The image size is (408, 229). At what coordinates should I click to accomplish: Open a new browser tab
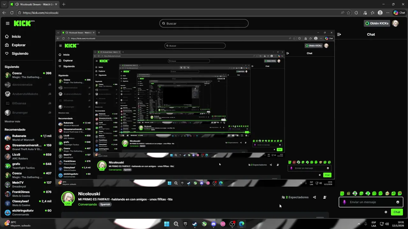[x=64, y=4]
